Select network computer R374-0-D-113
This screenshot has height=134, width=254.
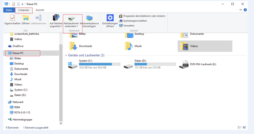coord(20,112)
